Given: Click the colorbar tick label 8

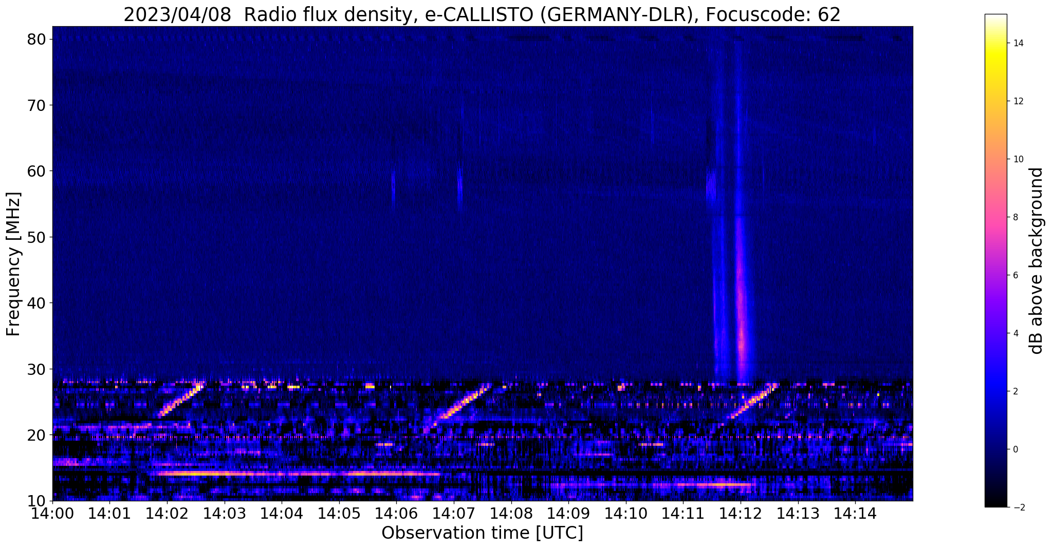Looking at the screenshot, I should (x=1015, y=217).
